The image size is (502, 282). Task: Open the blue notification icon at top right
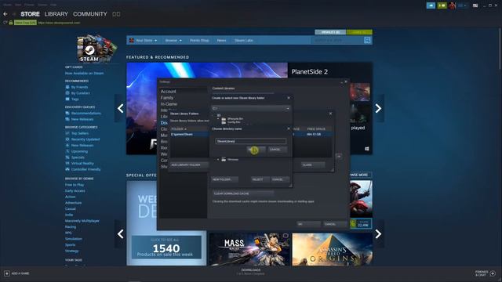[x=431, y=5]
